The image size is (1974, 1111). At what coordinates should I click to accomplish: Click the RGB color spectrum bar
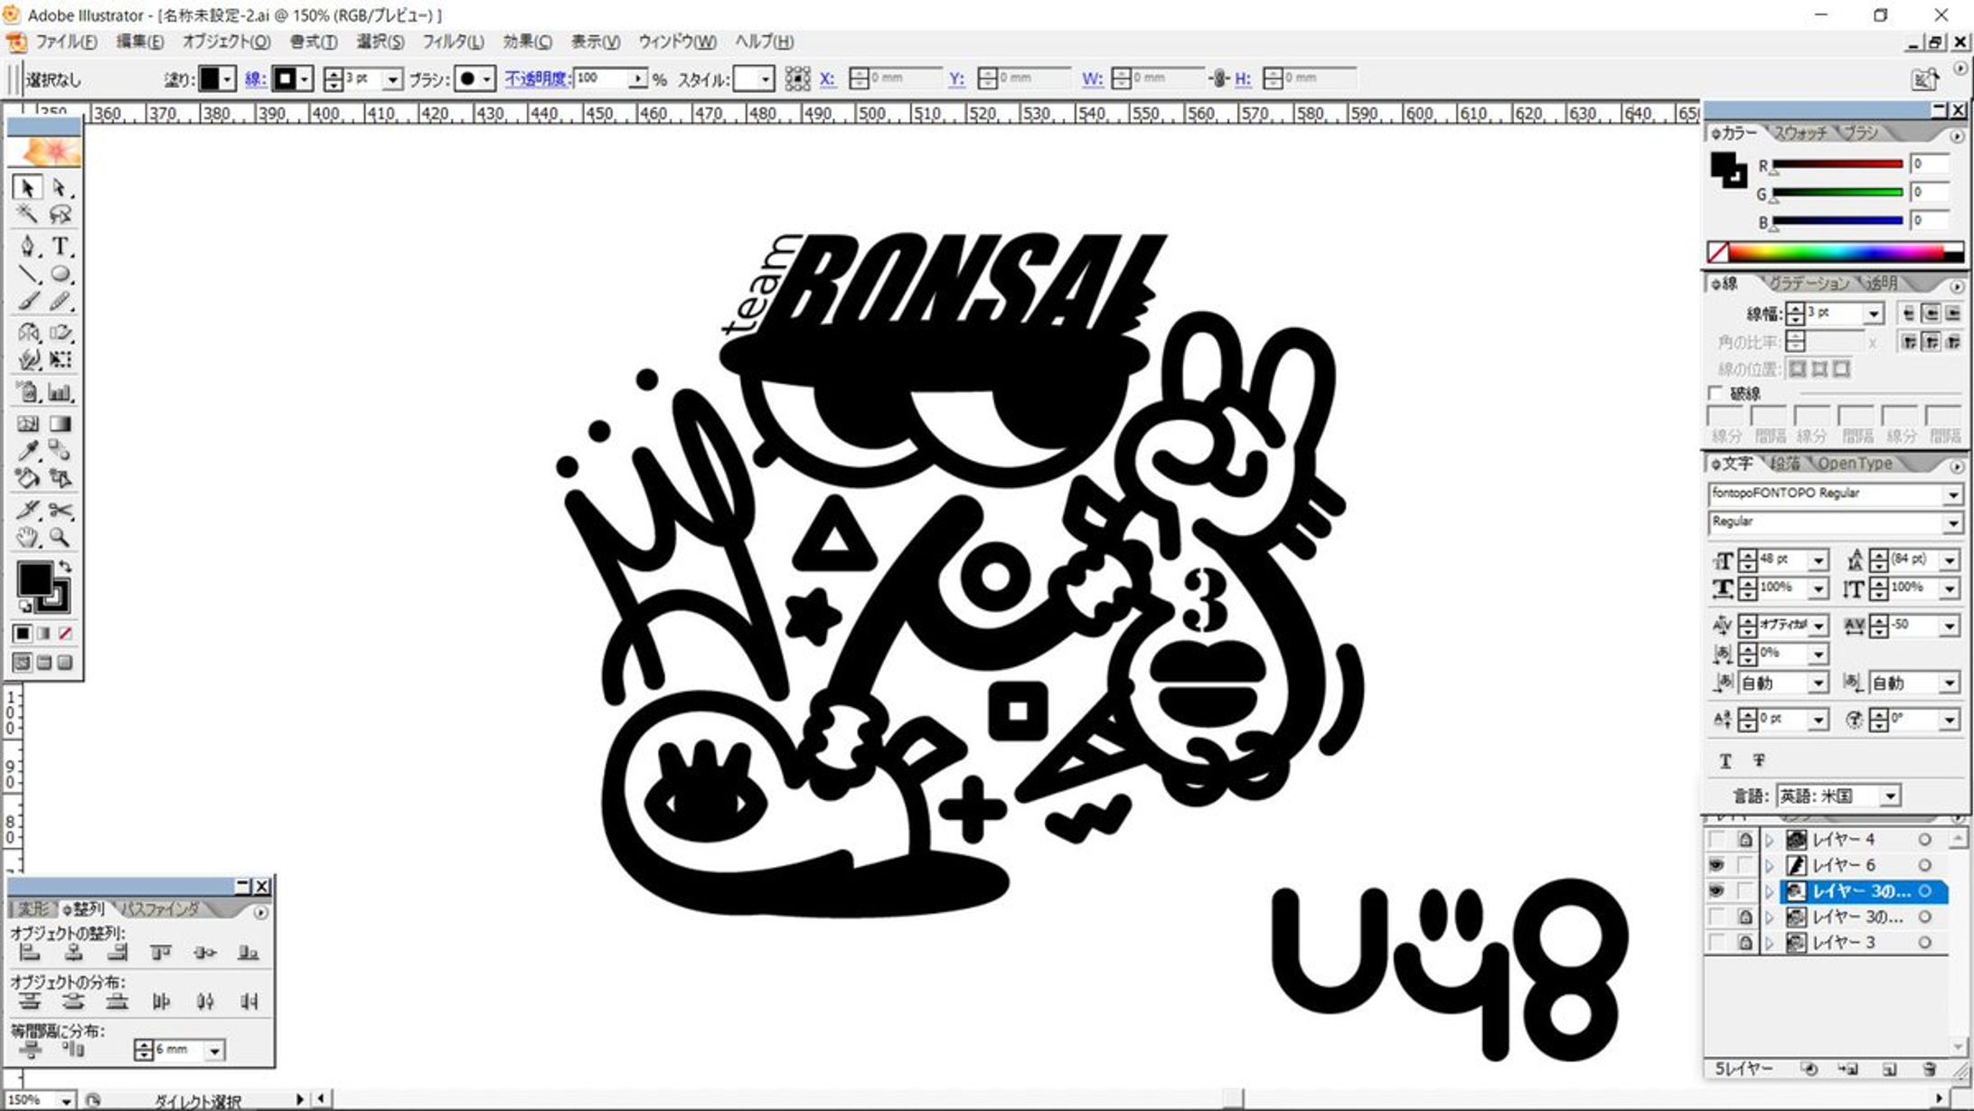click(x=1835, y=252)
